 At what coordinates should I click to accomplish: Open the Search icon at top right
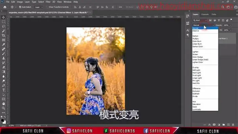[x=223, y=7]
